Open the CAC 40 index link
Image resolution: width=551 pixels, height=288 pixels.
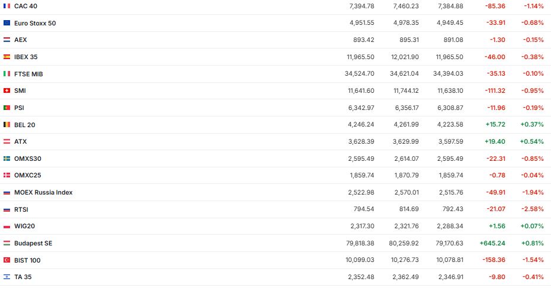(x=25, y=6)
